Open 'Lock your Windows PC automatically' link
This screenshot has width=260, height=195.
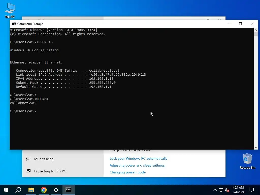[138, 158]
